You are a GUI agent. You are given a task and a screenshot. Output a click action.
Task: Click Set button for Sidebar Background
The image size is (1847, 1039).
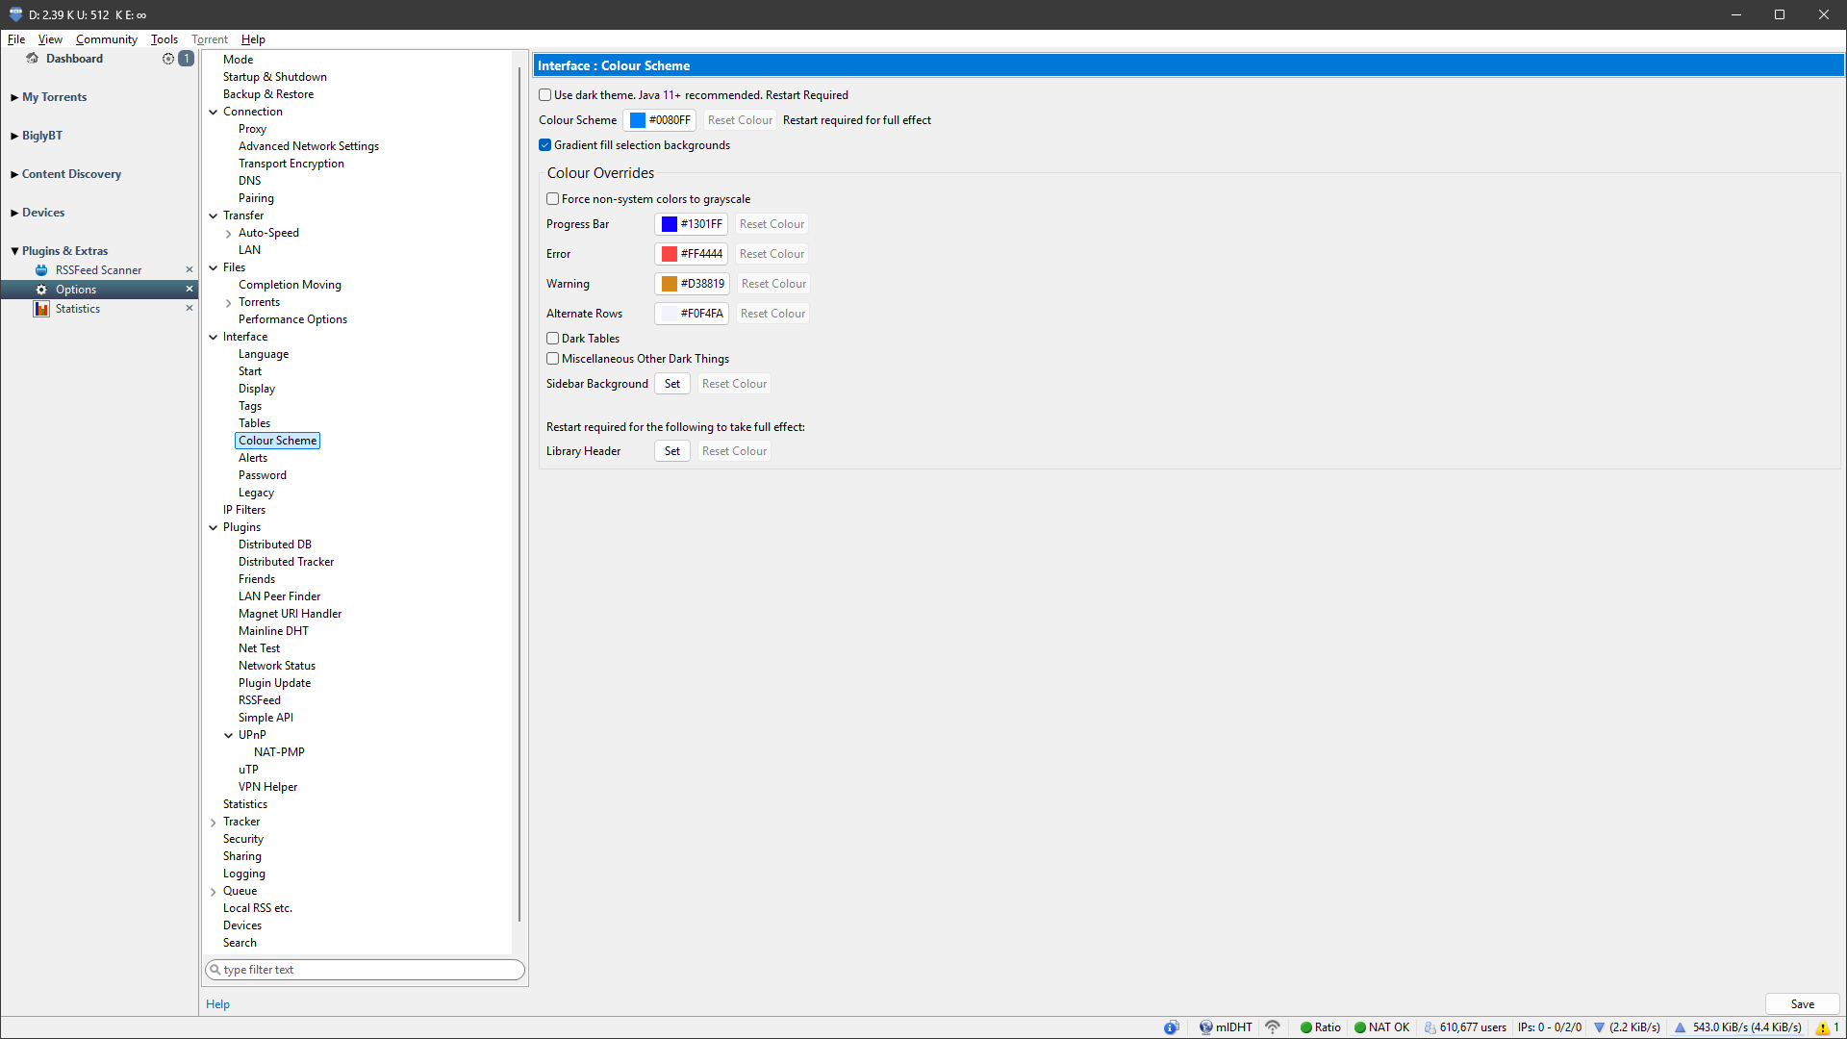671,384
